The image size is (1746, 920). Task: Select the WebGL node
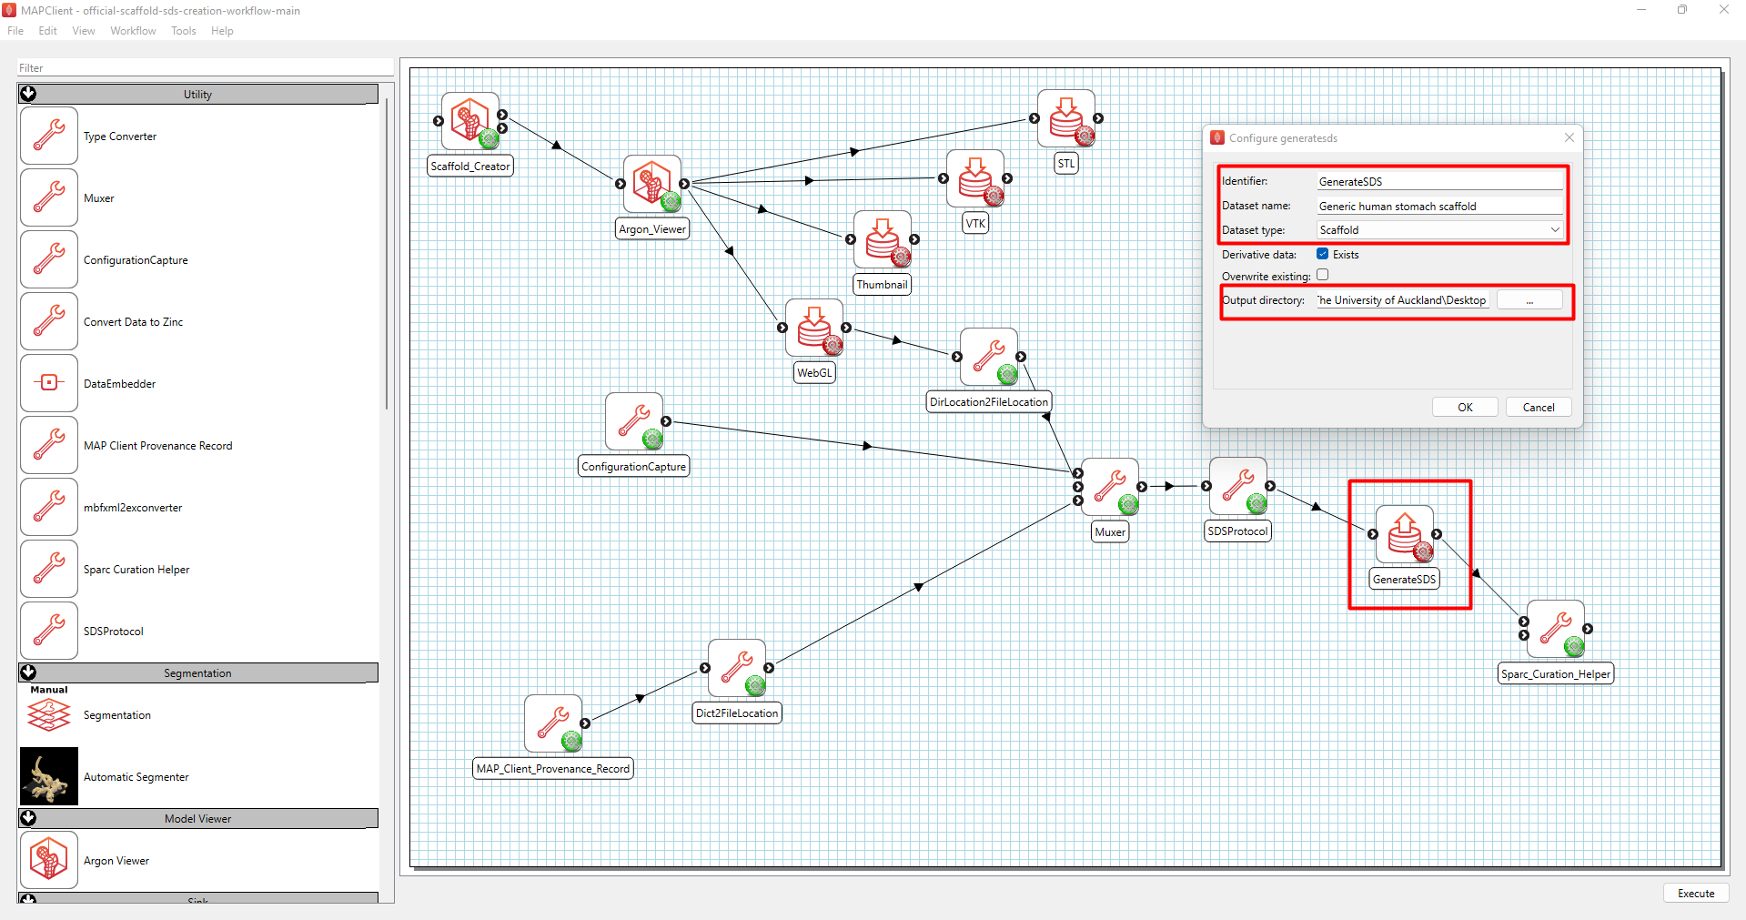pyautogui.click(x=814, y=328)
